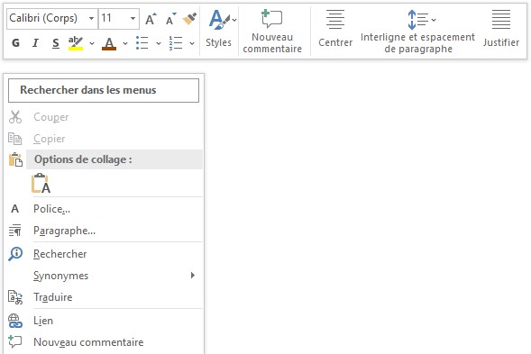Apply bullet list formatting

(142, 43)
